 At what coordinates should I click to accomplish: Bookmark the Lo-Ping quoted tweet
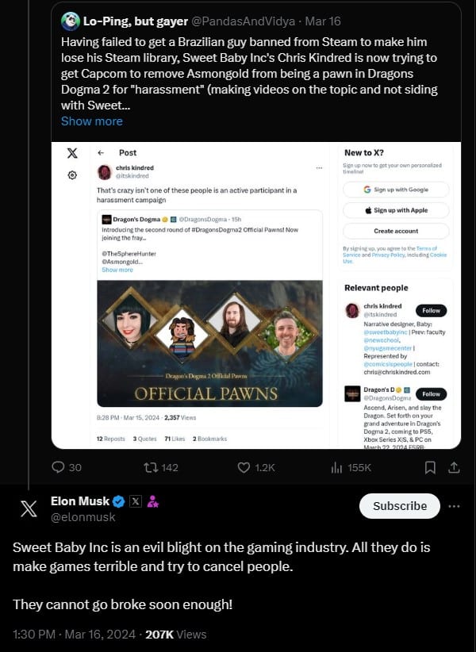coord(430,467)
